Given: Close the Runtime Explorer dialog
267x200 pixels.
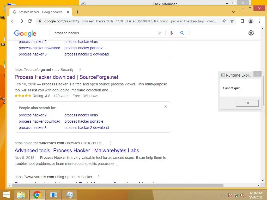Looking at the screenshot, I should tap(257, 74).
